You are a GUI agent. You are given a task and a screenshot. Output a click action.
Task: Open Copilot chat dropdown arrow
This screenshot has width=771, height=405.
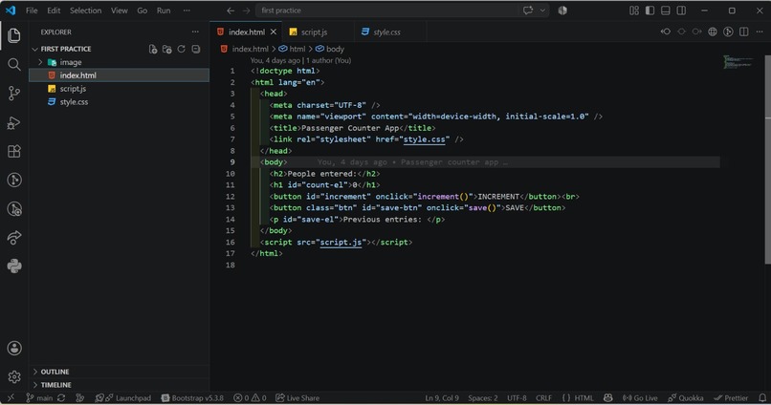[542, 11]
